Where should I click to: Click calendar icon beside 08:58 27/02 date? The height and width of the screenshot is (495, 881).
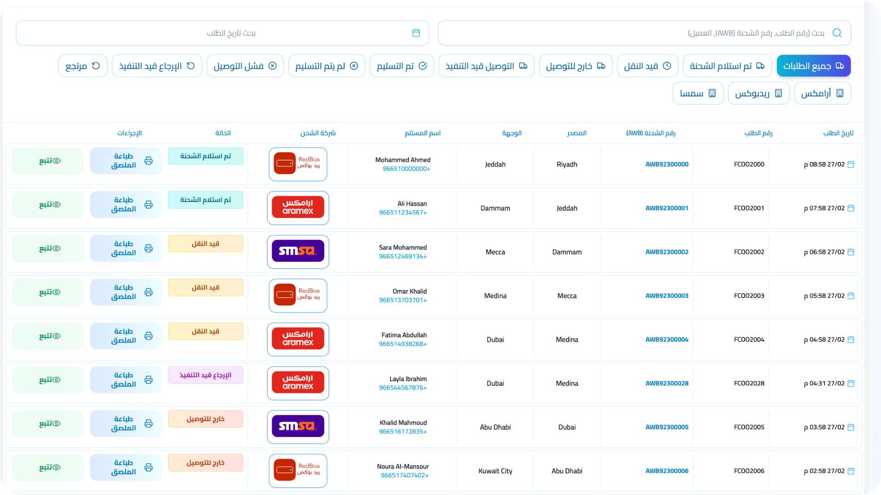[x=851, y=165]
